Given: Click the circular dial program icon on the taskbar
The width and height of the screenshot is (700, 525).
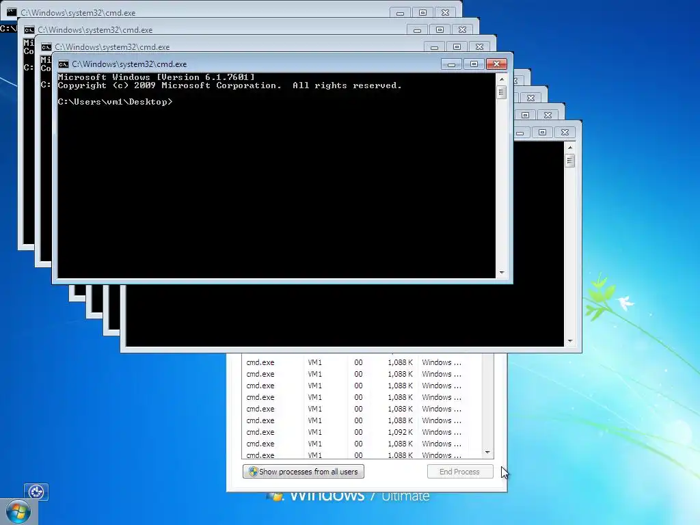Looking at the screenshot, I should pyautogui.click(x=36, y=492).
